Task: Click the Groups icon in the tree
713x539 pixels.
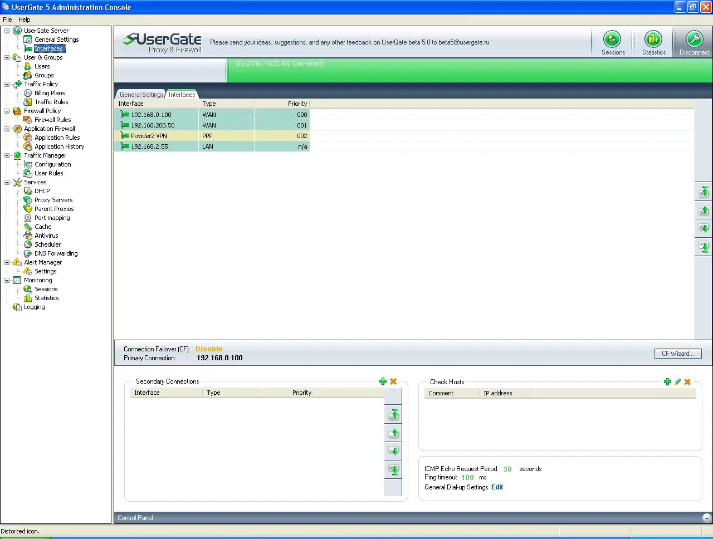Action: (28, 75)
